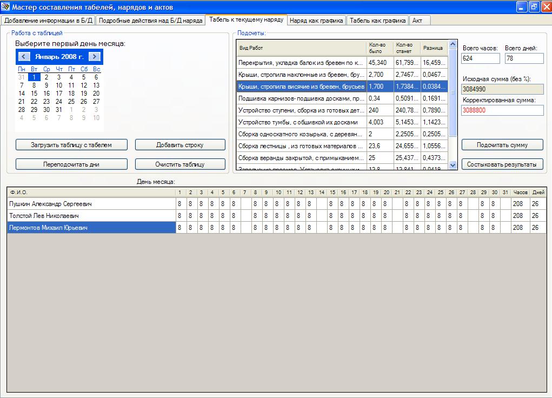Restore window with title bar restore button
The height and width of the screenshot is (398, 552).
pos(534,6)
